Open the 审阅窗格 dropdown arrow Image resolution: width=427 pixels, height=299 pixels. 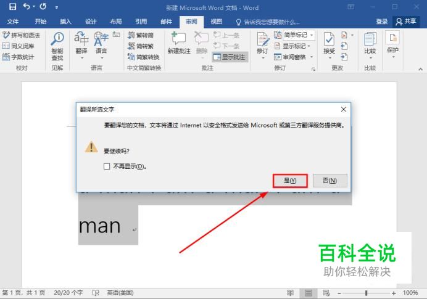pyautogui.click(x=312, y=57)
